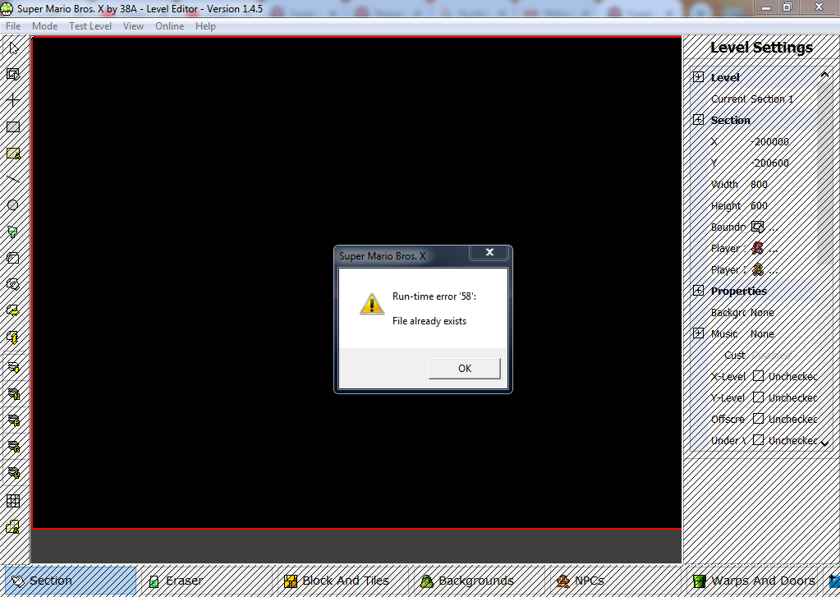
Task: Click the Music value None
Action: tap(762, 334)
